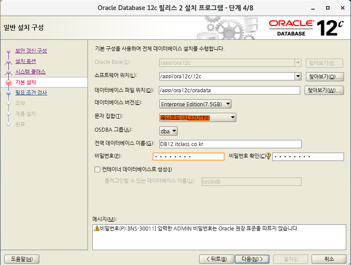The image size is (351, 265).
Task: Click the current step icon for 기본 설치
Action: click(x=8, y=83)
